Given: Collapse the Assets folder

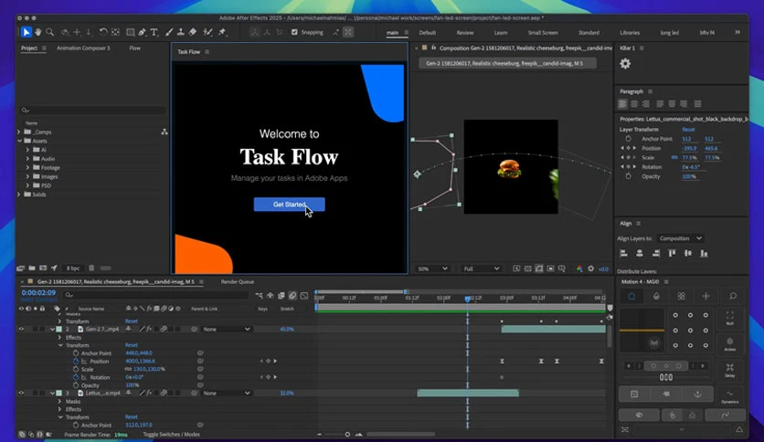Looking at the screenshot, I should coord(19,141).
